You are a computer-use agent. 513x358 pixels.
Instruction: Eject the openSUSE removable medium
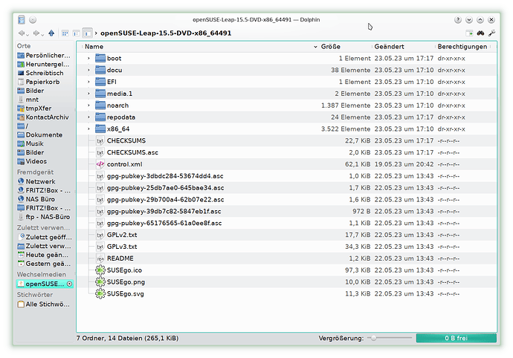(x=69, y=284)
